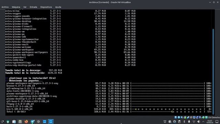220x124 pixels.
Task: Open the Ver menu
Action: pyautogui.click(x=25, y=7)
